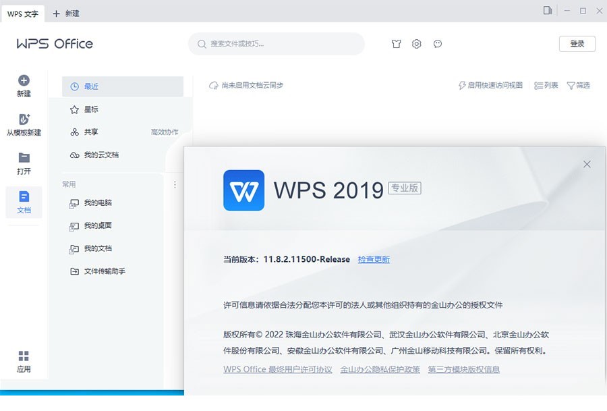Click the window layout icon in title bar
Image resolution: width=607 pixels, height=411 pixels.
[548, 10]
